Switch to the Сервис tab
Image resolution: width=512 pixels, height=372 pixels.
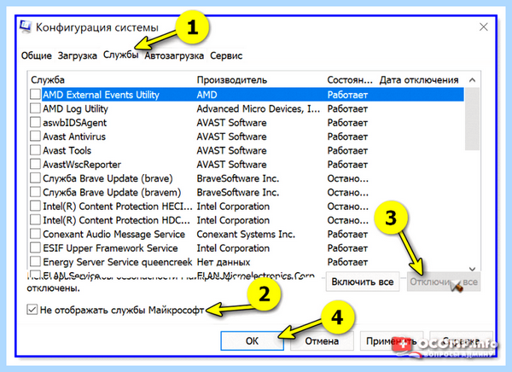[226, 55]
